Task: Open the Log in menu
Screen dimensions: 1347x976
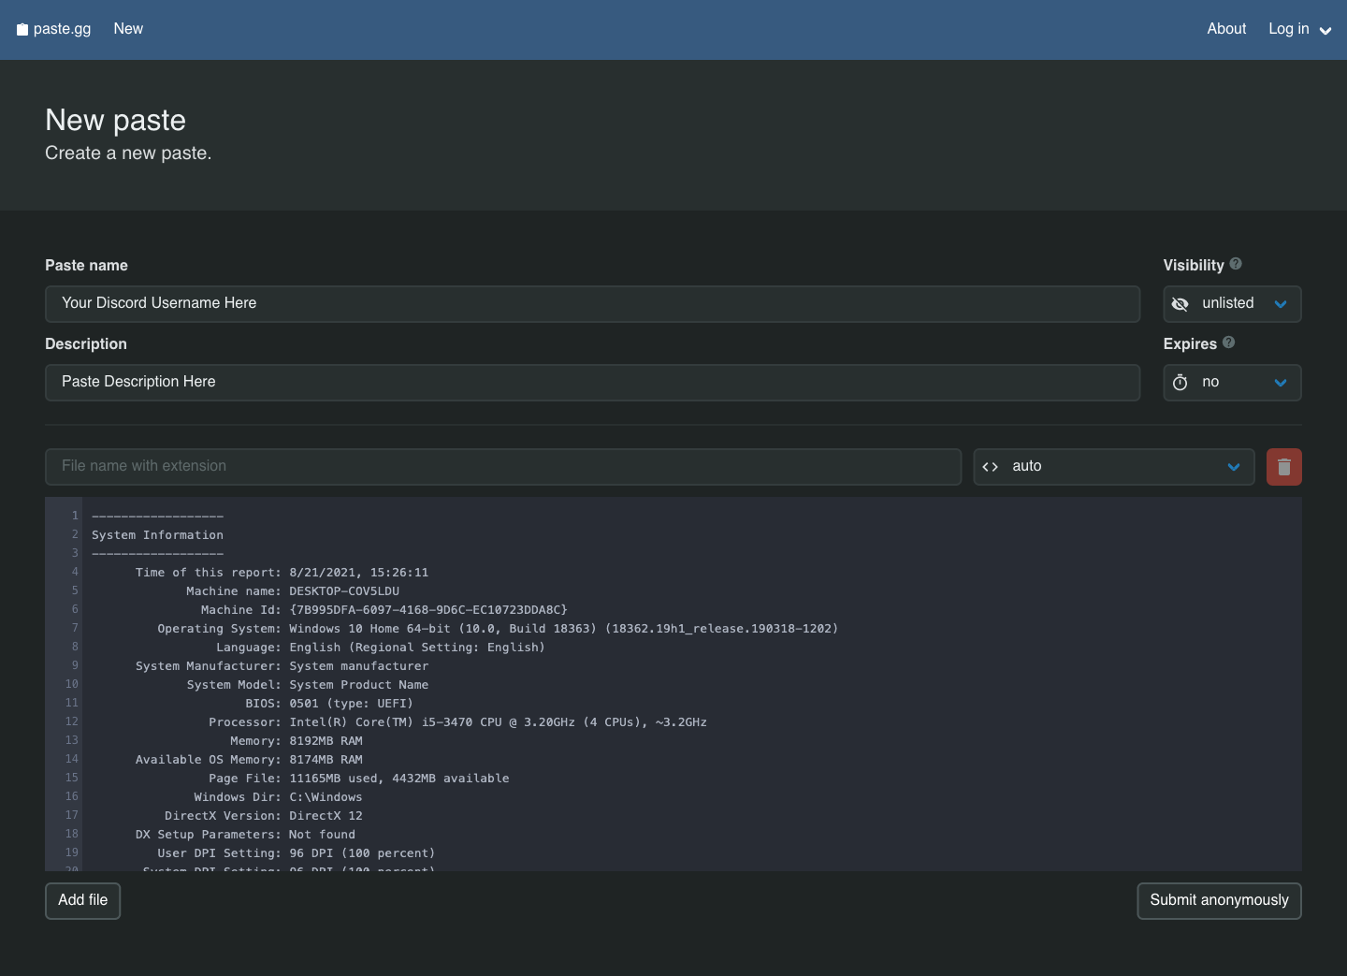Action: click(x=1288, y=29)
